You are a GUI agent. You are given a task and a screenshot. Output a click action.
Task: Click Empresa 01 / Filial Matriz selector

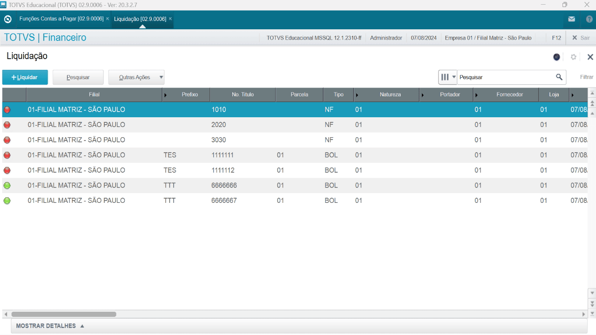point(488,38)
